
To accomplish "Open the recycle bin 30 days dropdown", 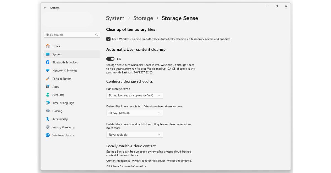I will pos(135,113).
